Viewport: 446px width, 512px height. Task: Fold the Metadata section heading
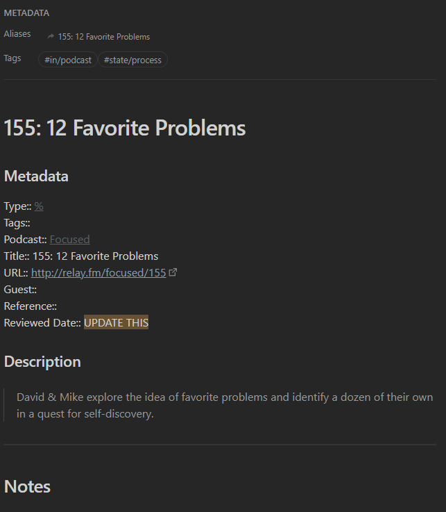[x=36, y=176]
